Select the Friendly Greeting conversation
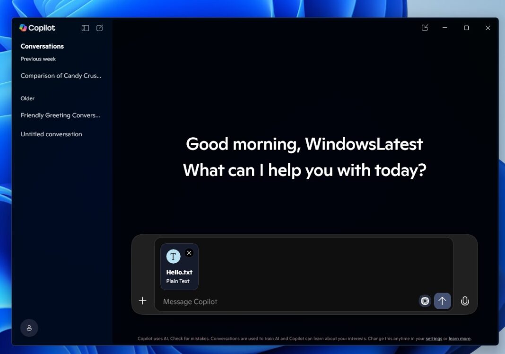The width and height of the screenshot is (505, 354). 60,115
